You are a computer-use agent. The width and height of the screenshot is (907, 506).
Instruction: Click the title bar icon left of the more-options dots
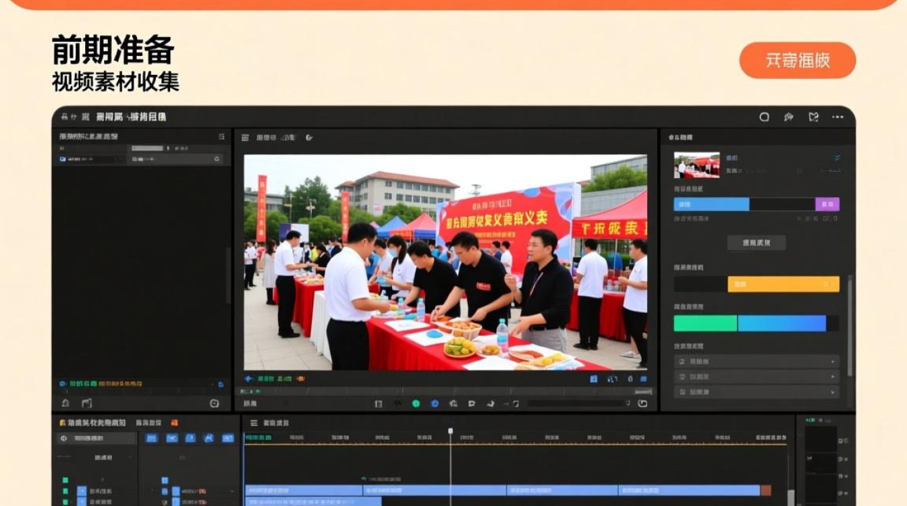[814, 117]
